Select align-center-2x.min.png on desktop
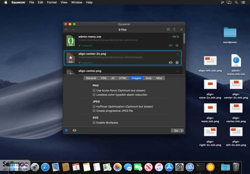Image resolution: width=250 pixels, height=174 pixels. coord(236,84)
